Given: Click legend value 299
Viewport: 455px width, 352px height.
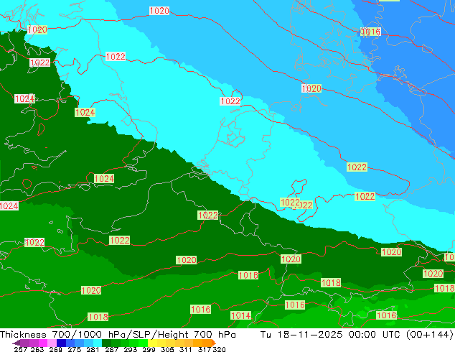Looking at the screenshot, I should pyautogui.click(x=149, y=349).
